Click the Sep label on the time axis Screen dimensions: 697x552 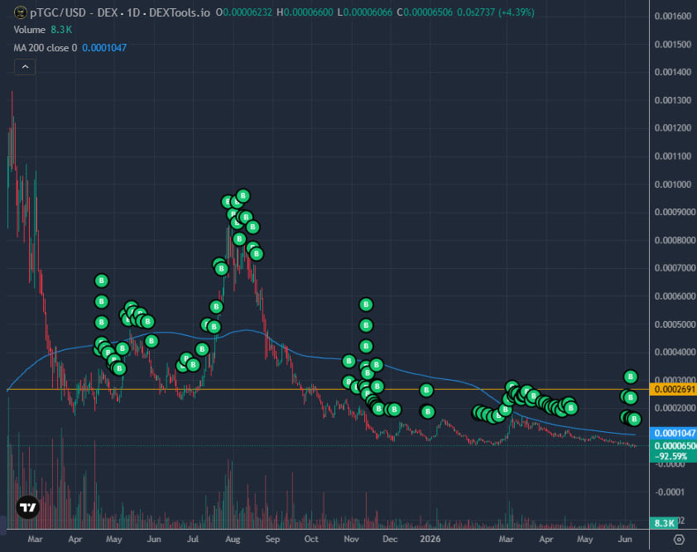(272, 539)
